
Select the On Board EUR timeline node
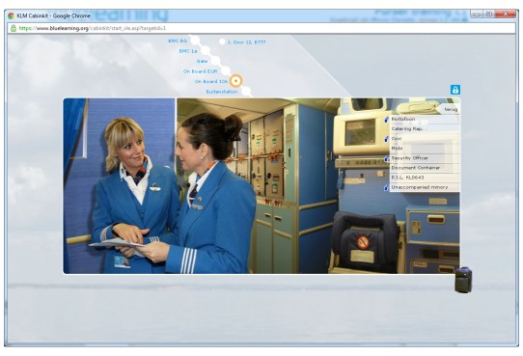(x=226, y=71)
